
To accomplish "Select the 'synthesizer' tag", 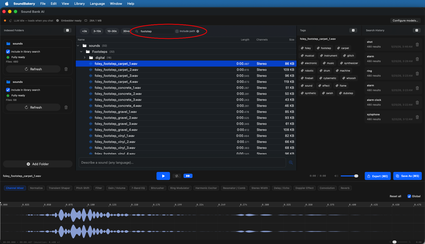I will [x=349, y=63].
